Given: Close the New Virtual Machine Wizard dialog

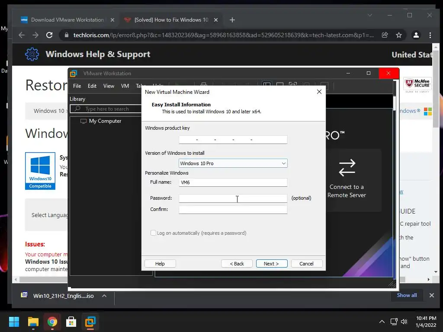Looking at the screenshot, I should point(319,92).
